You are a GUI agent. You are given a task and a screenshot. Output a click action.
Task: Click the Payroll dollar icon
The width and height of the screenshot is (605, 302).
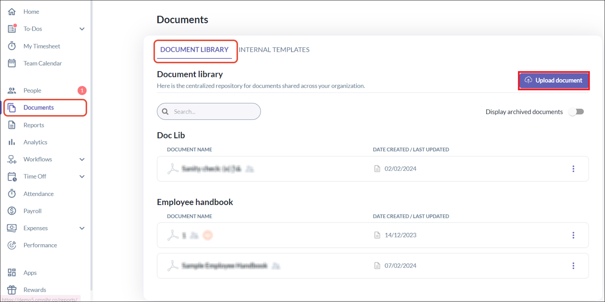click(12, 211)
